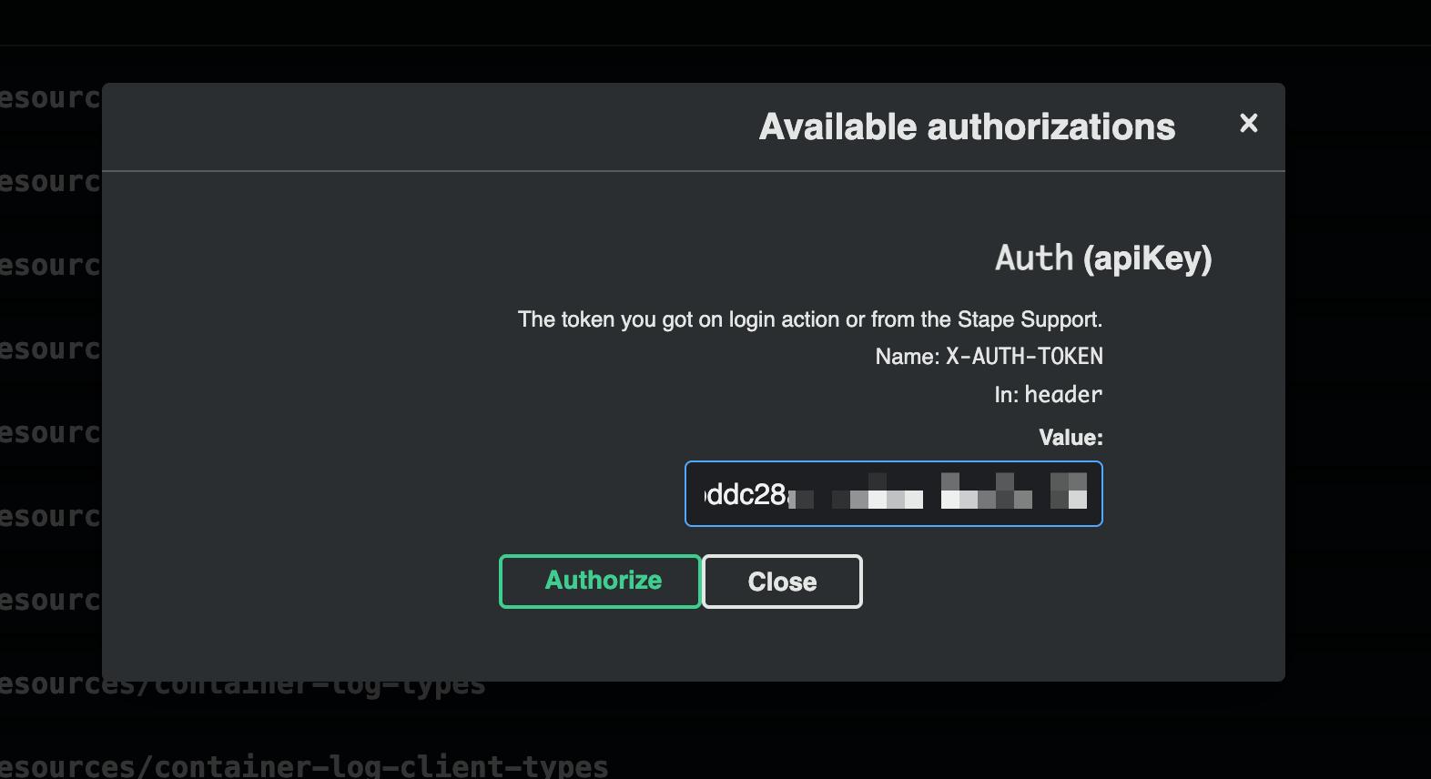Viewport: 1431px width, 779px height.
Task: Close the Available authorizations dialog with X
Action: [x=1248, y=123]
